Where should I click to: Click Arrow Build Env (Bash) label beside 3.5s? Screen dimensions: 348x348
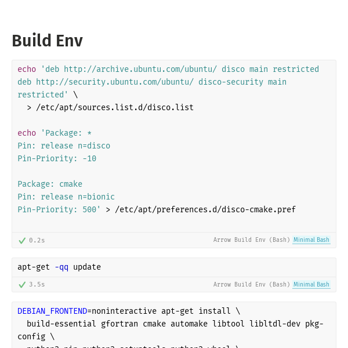coord(252,285)
